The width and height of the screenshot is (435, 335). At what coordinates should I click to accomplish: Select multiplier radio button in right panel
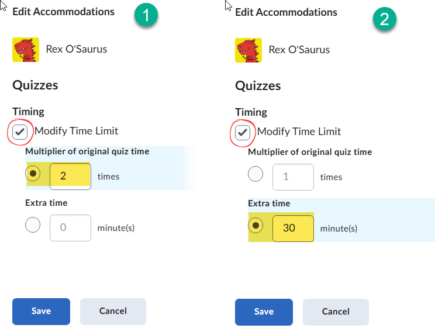tap(256, 174)
